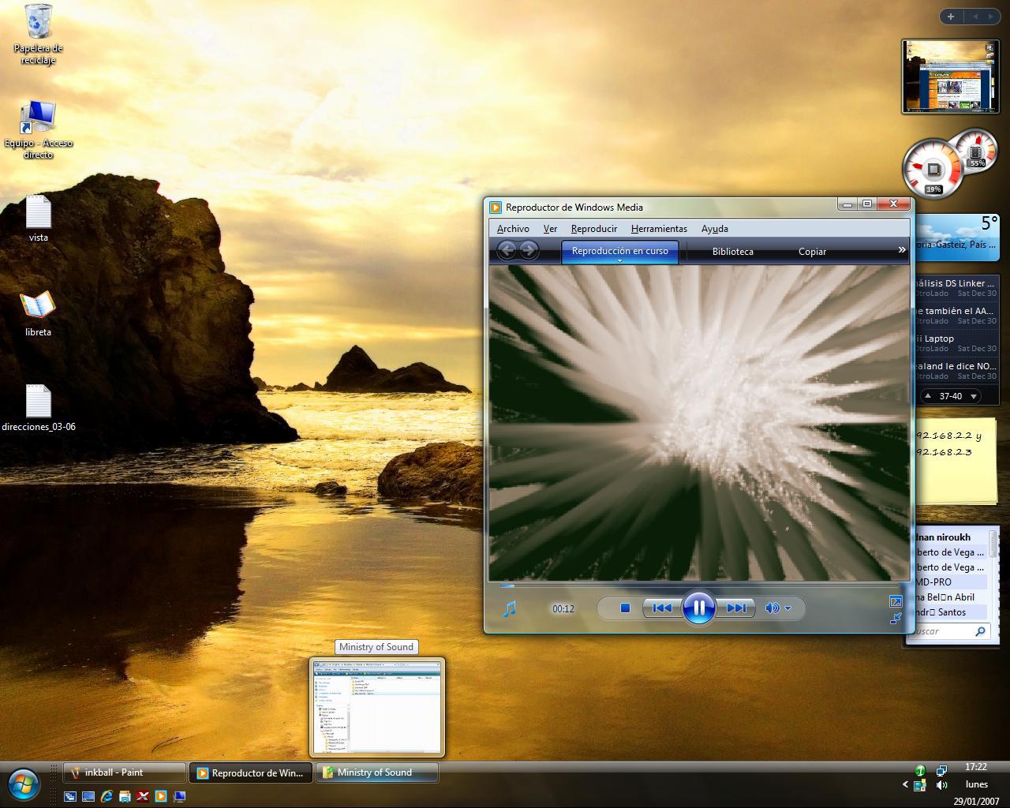The height and width of the screenshot is (808, 1010).
Task: Select the Equipo - Acceso directo icon
Action: (x=38, y=130)
